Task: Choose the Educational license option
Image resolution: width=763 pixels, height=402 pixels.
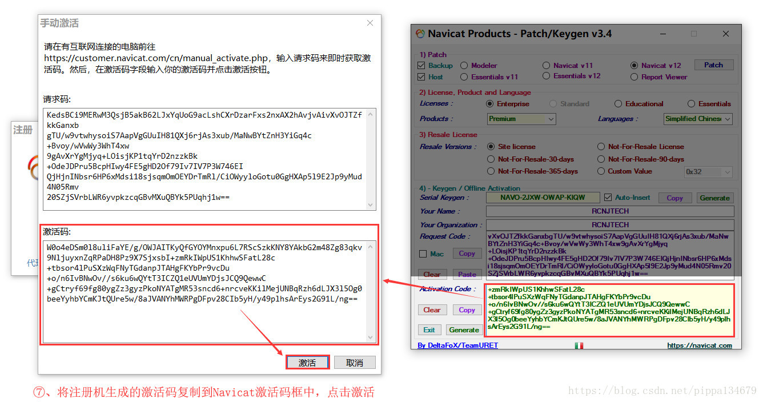Action: pyautogui.click(x=618, y=104)
